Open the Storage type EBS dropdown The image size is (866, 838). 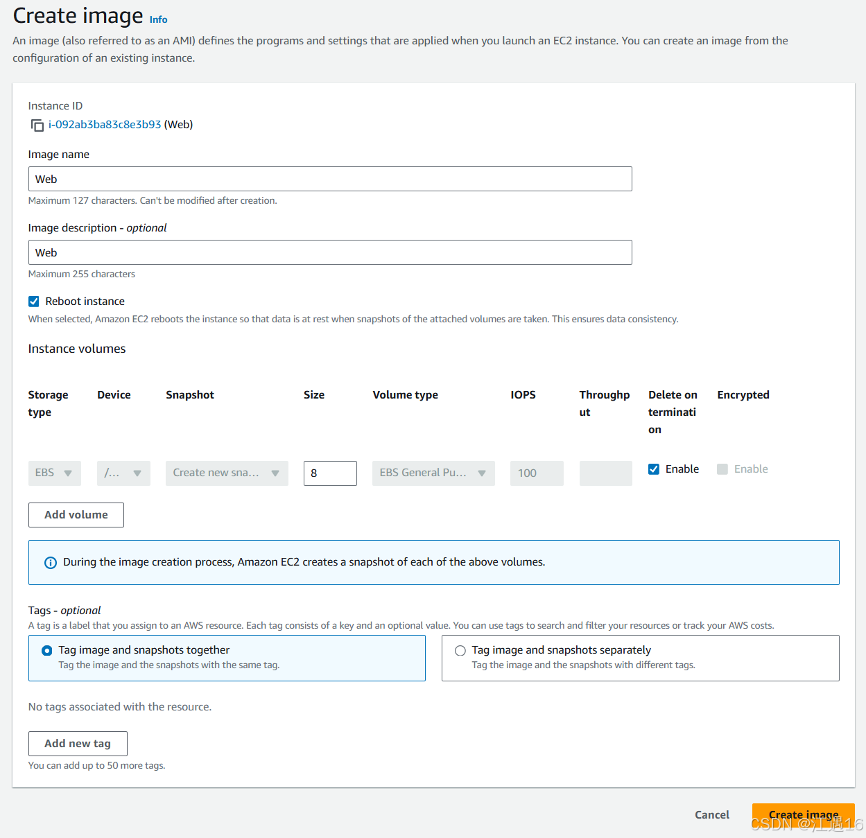(54, 473)
